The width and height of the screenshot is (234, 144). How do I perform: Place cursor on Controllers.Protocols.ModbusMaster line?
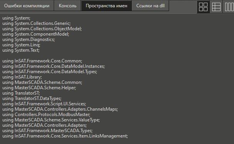tap(46, 115)
